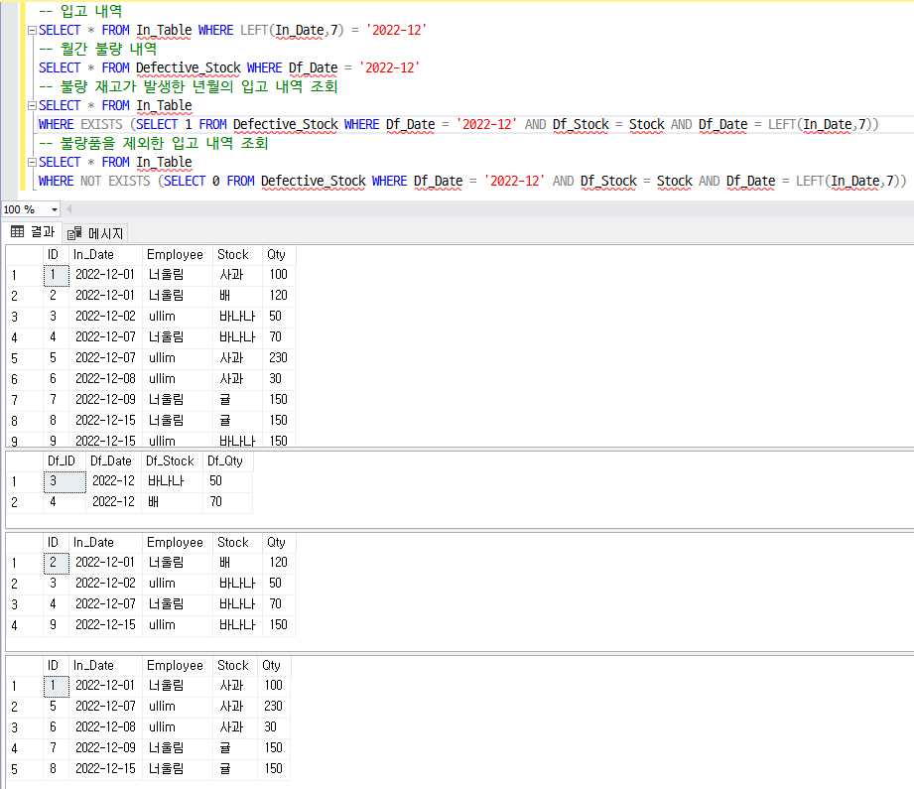This screenshot has width=914, height=789.
Task: Select Df_ID column header
Action: pos(65,461)
